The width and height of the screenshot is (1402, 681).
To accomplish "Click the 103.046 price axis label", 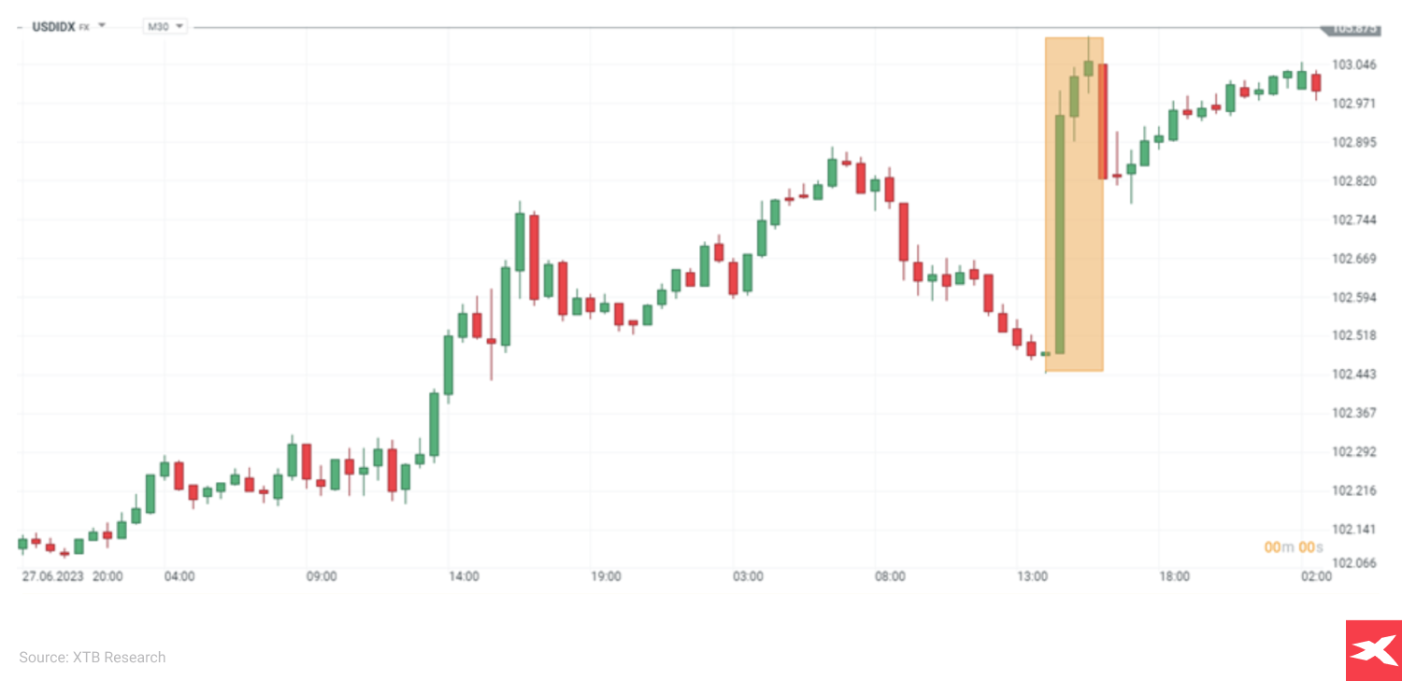I will click(x=1354, y=64).
